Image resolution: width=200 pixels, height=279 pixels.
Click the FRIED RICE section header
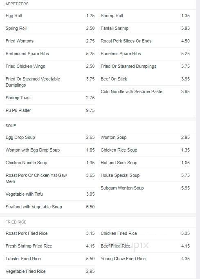click(x=16, y=222)
